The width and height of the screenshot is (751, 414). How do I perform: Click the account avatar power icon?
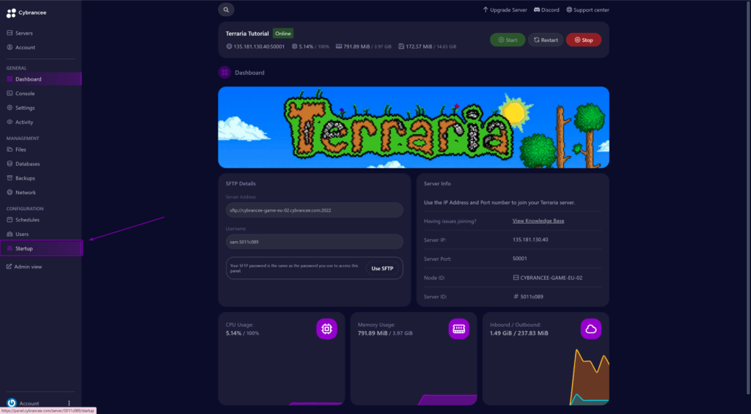11,403
